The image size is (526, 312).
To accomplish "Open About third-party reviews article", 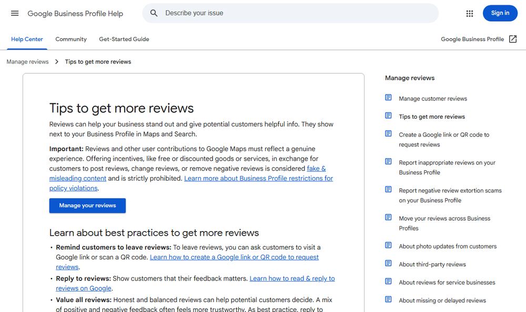I will click(432, 264).
